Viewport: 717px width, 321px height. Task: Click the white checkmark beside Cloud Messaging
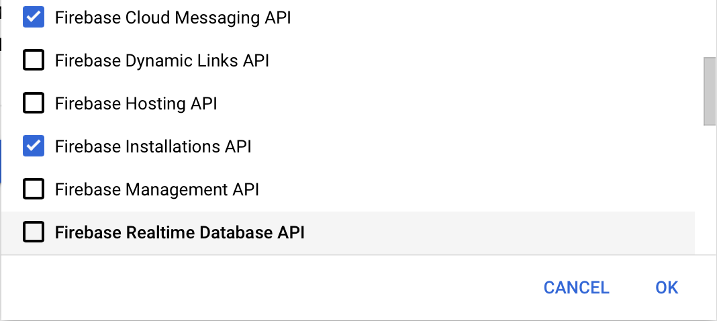(34, 17)
